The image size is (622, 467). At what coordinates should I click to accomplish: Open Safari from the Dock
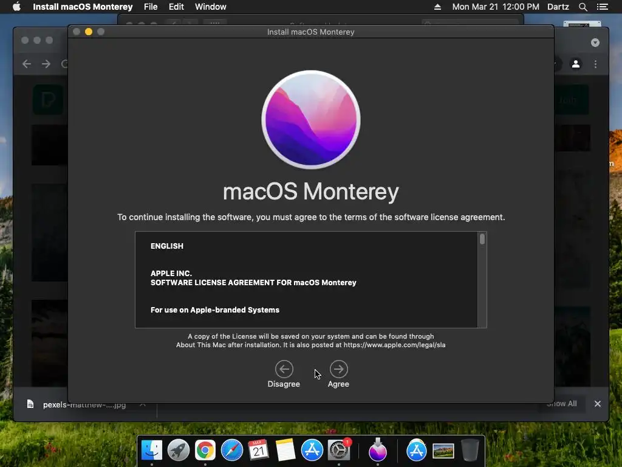[231, 451]
